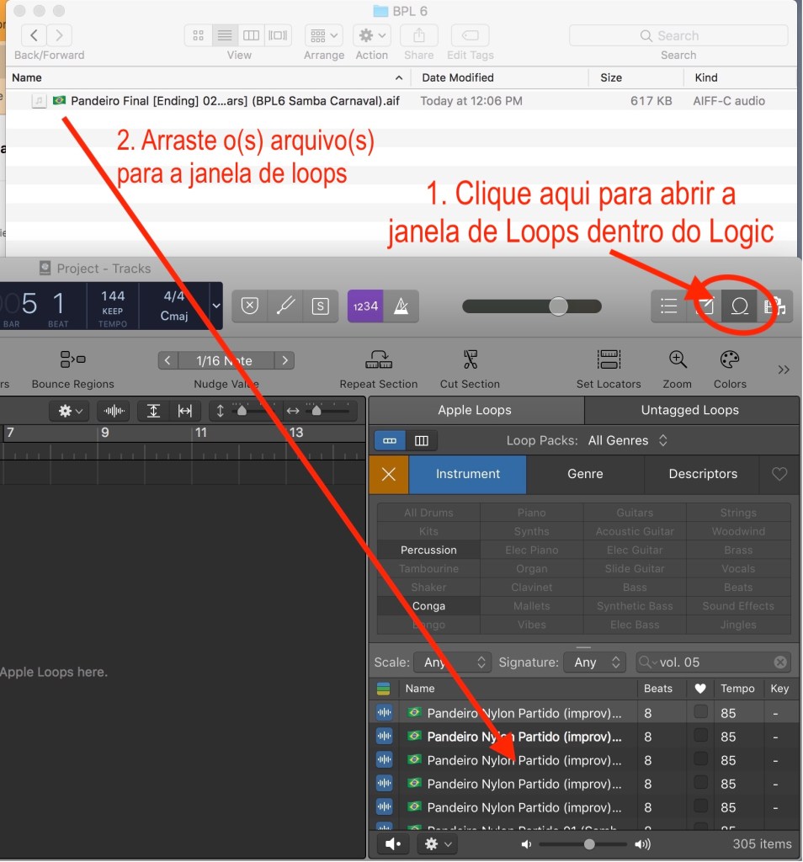This screenshot has width=803, height=862.
Task: Increase the Nudge Value with right arrow
Action: coord(285,360)
